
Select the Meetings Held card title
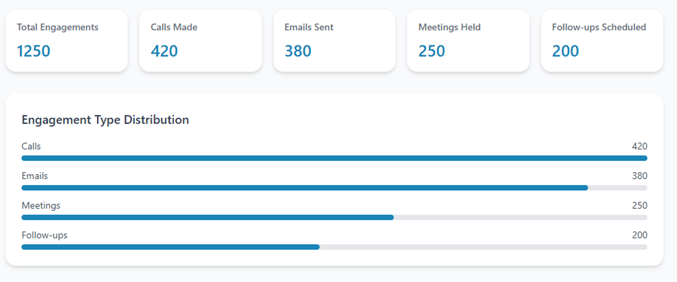(449, 27)
